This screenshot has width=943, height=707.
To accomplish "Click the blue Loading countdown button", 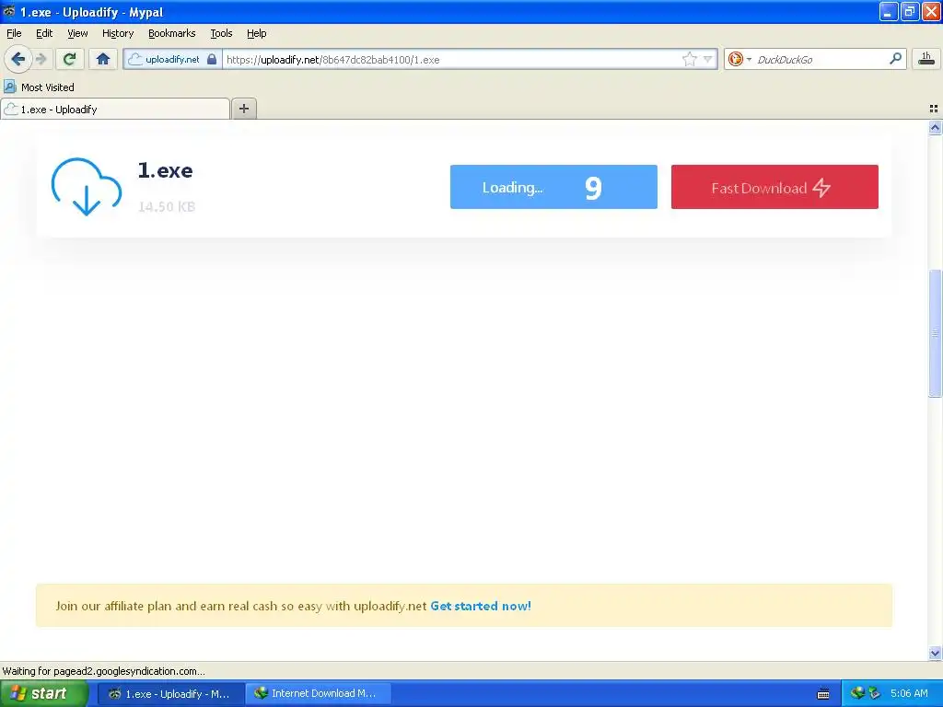I will 553,187.
